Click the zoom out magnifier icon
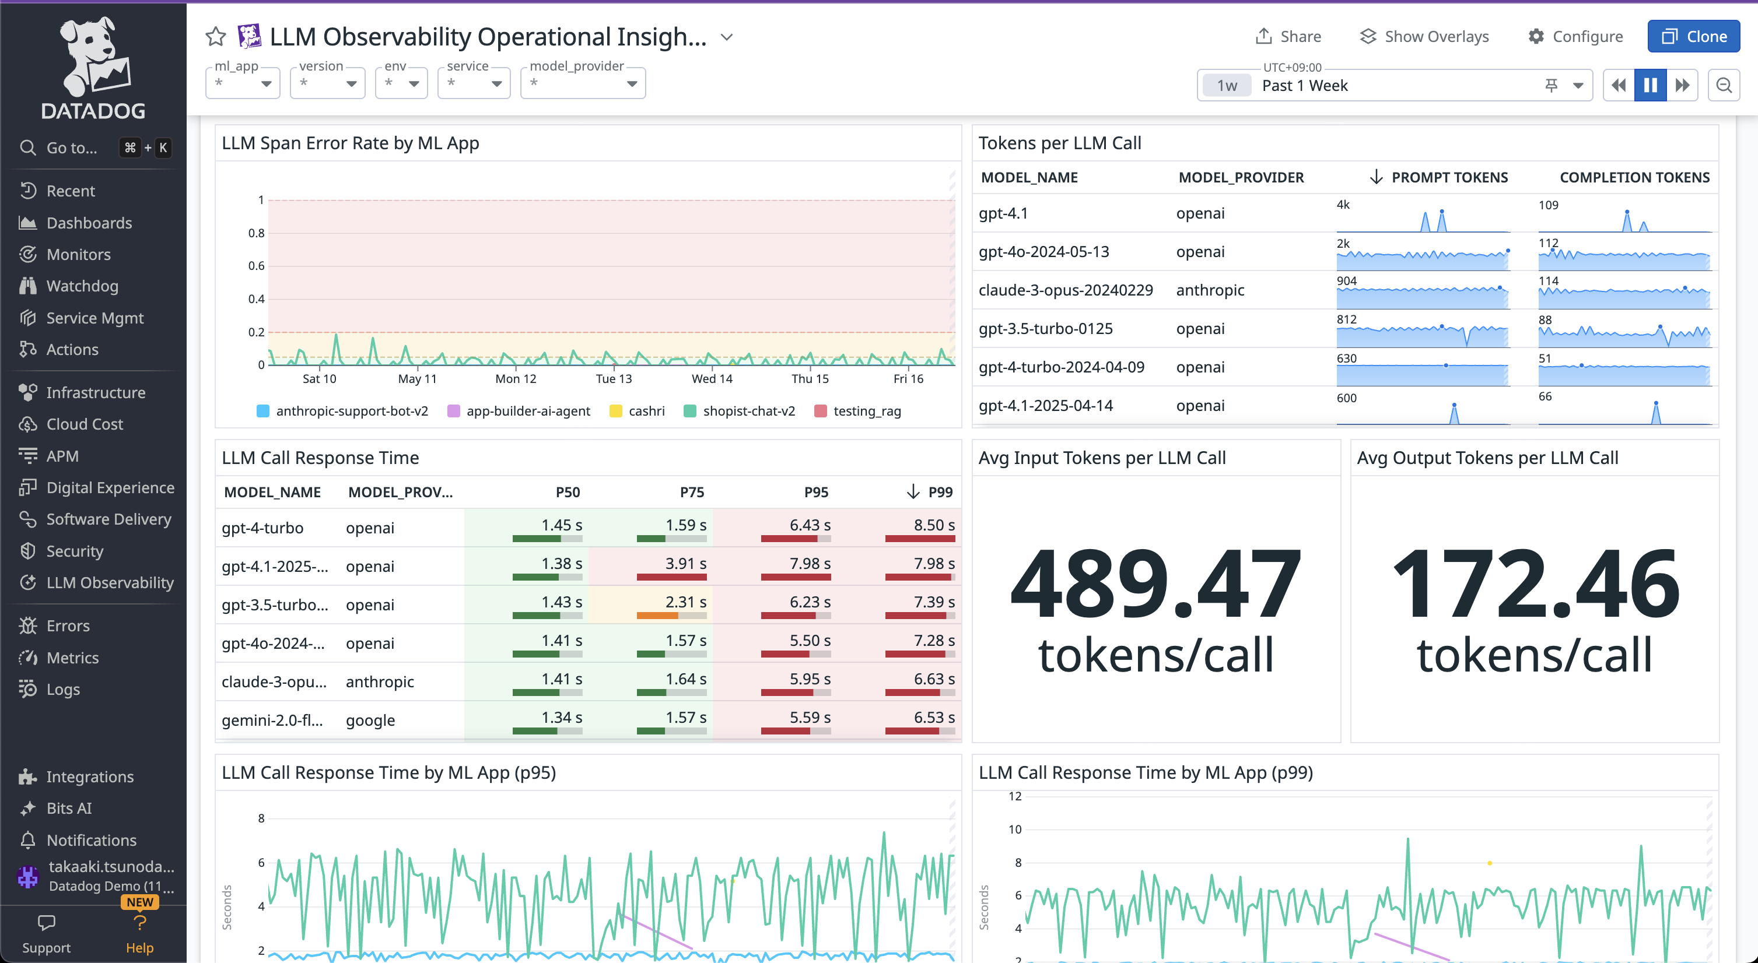The width and height of the screenshot is (1758, 963). [1724, 85]
